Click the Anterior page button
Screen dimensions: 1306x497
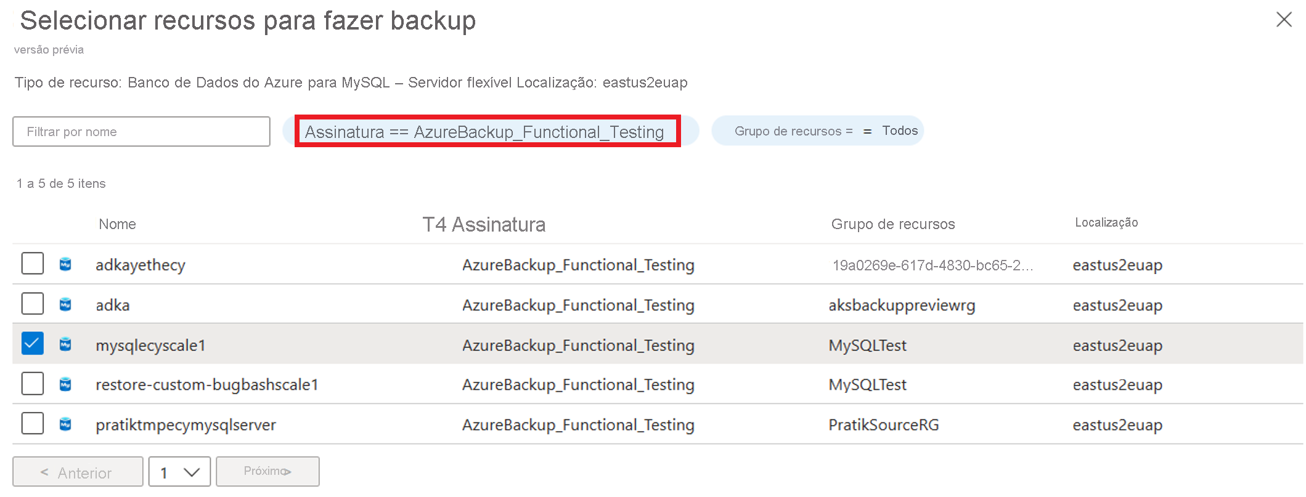[78, 472]
